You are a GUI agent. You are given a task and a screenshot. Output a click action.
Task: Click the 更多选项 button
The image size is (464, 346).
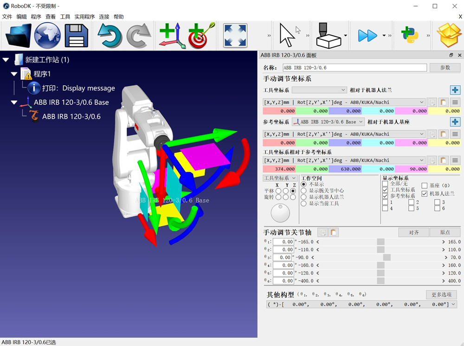point(441,295)
